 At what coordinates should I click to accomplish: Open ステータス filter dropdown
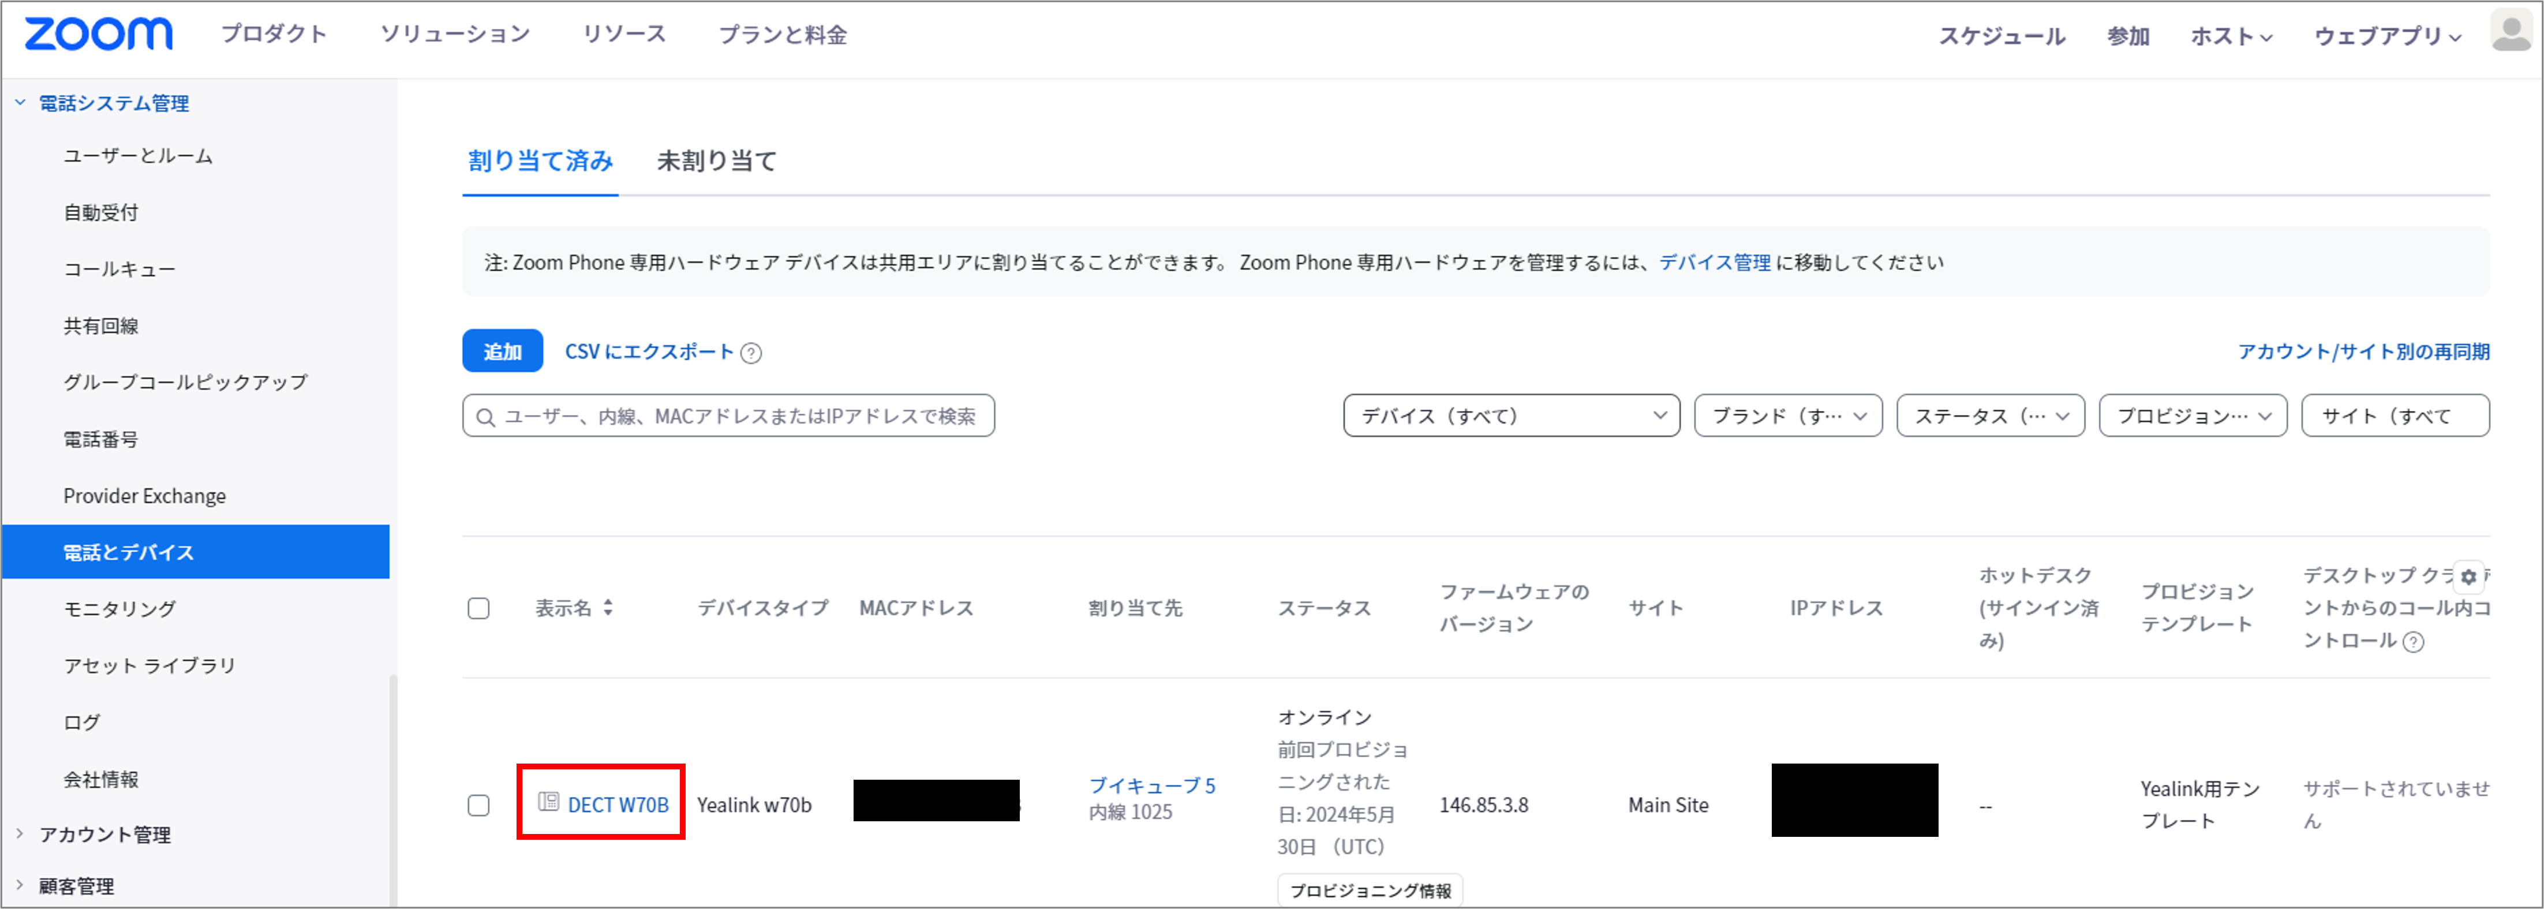click(1990, 416)
